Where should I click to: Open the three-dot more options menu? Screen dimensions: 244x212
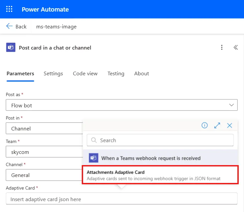point(222,47)
